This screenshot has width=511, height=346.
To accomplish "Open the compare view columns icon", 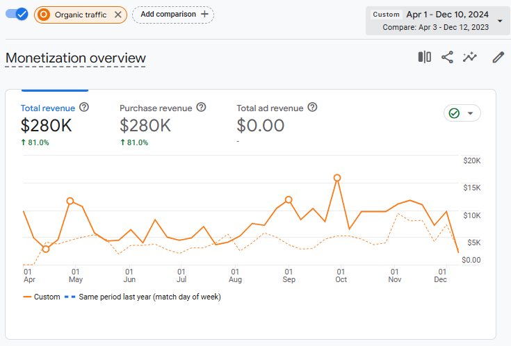I will click(x=424, y=58).
